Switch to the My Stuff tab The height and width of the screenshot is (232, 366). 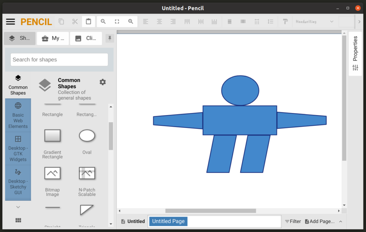click(x=53, y=38)
